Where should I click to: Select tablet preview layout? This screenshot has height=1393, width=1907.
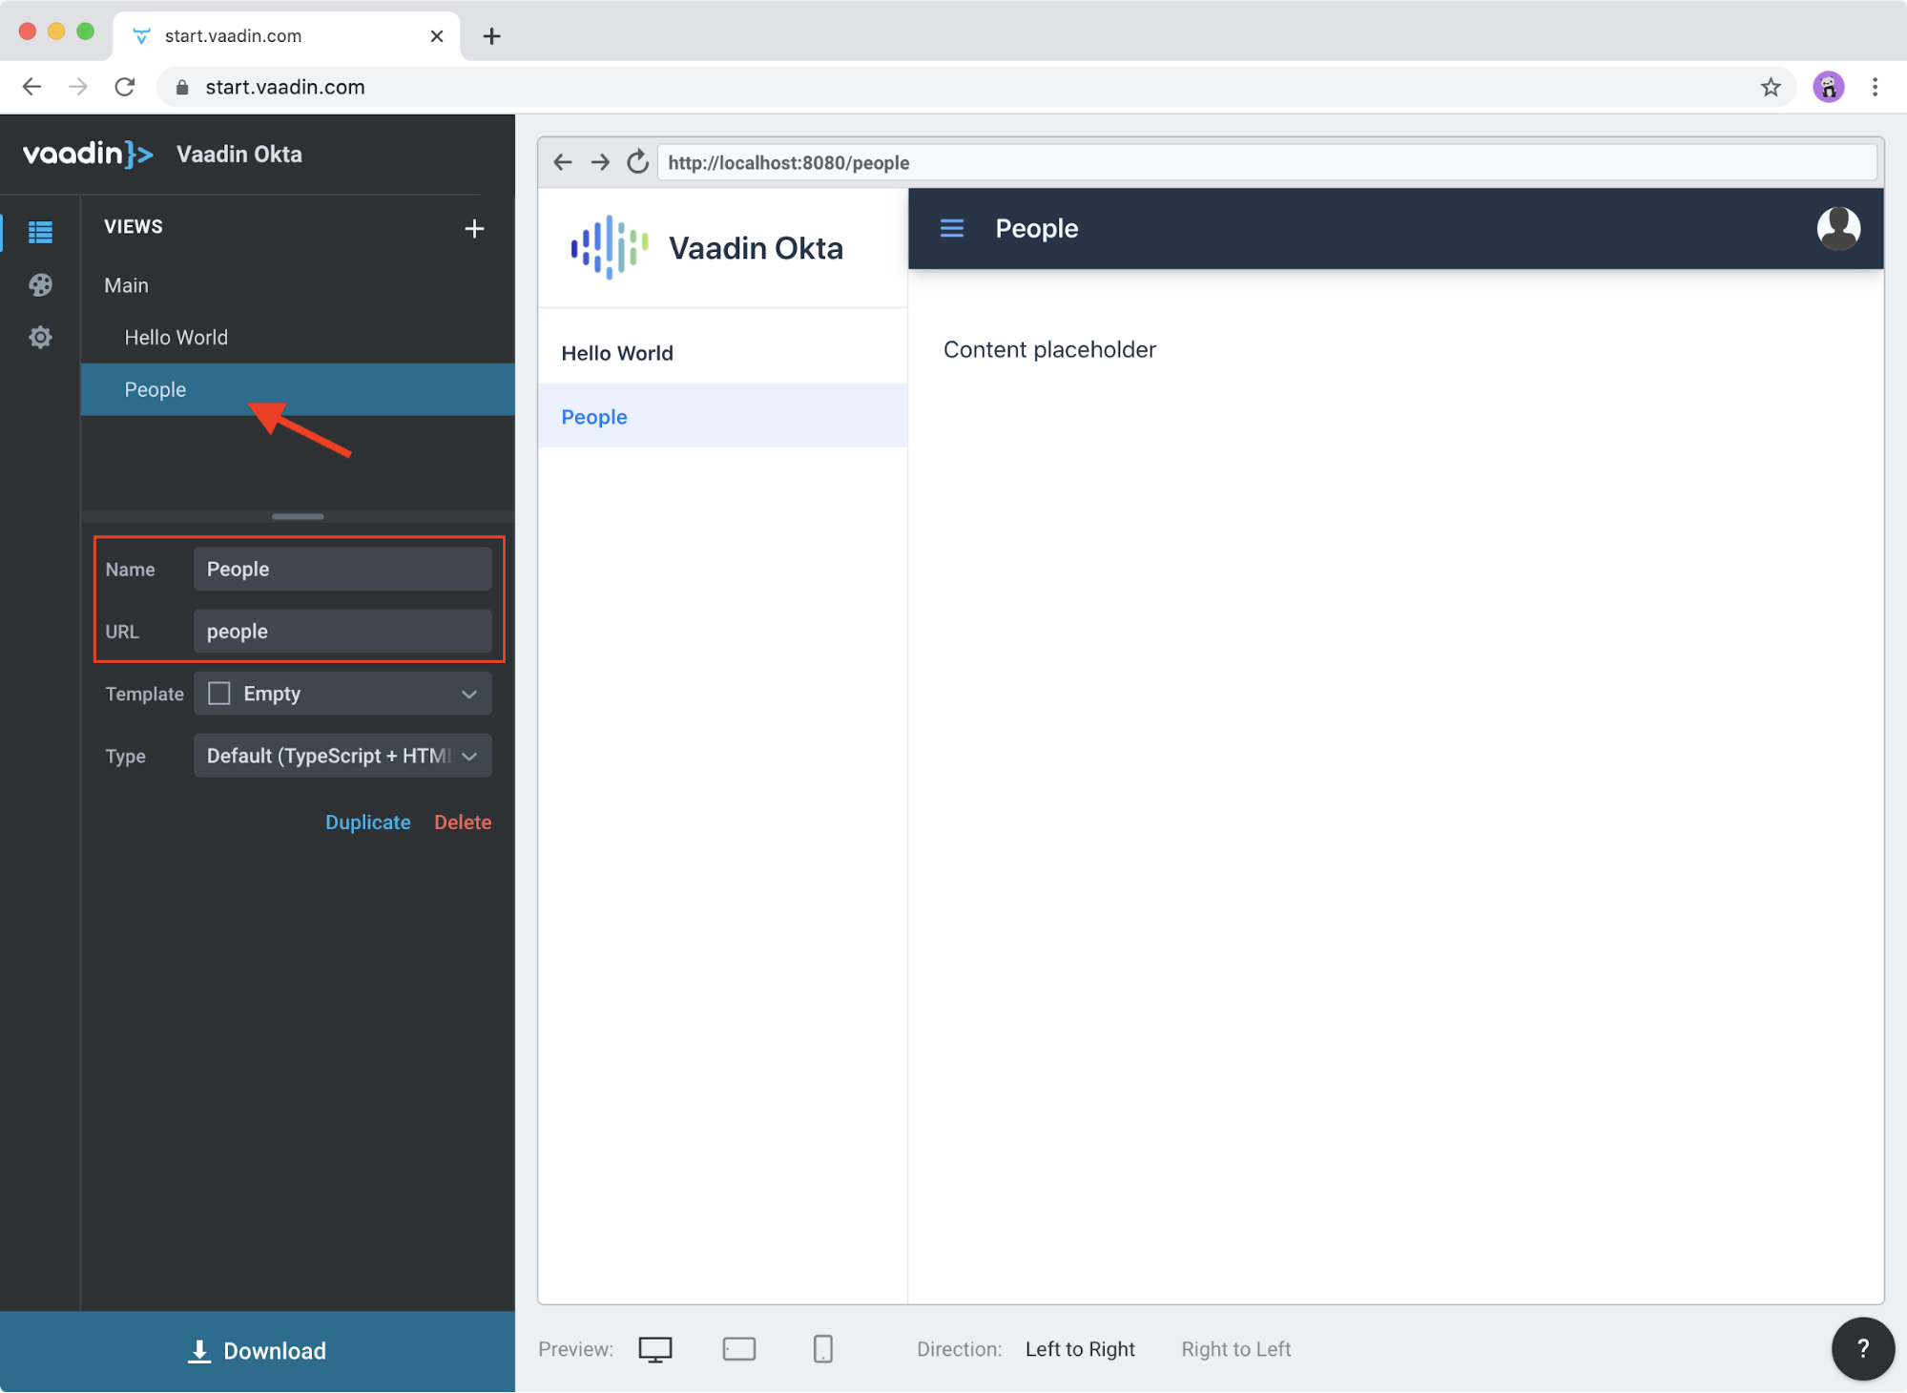740,1348
